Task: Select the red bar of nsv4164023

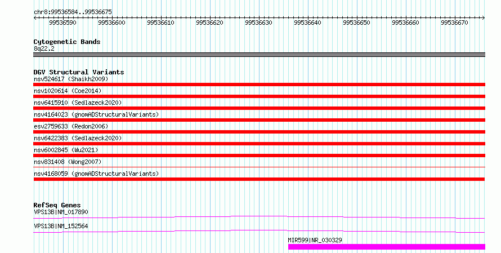Action: click(259, 120)
